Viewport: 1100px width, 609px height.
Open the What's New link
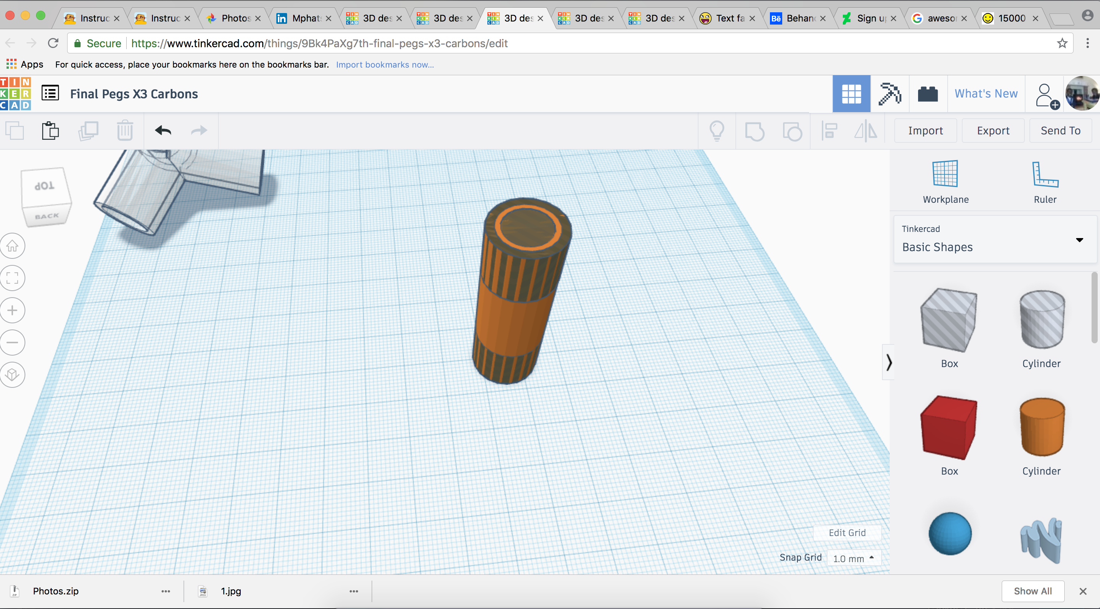pyautogui.click(x=986, y=94)
